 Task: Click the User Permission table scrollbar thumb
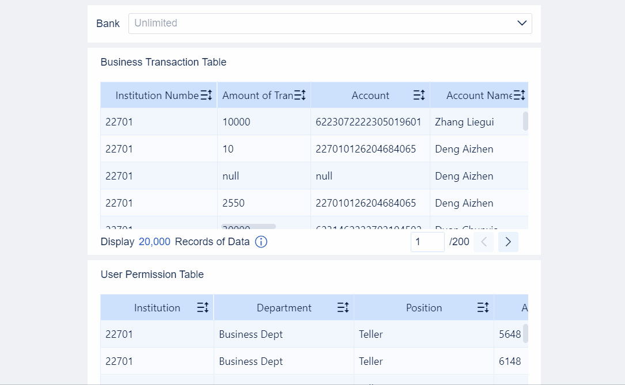[x=525, y=334]
